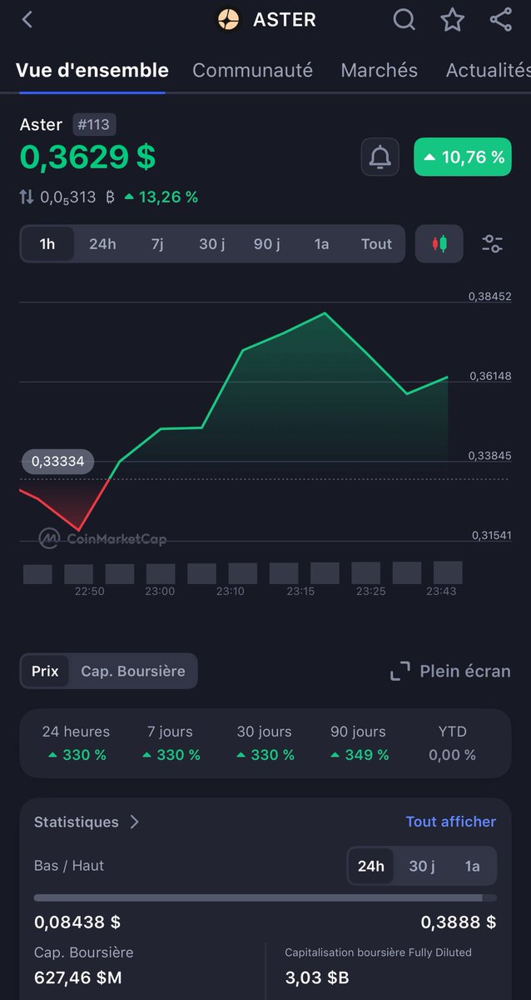This screenshot has height=1000, width=531.
Task: Expand Statistiques with the chevron
Action: pyautogui.click(x=135, y=822)
